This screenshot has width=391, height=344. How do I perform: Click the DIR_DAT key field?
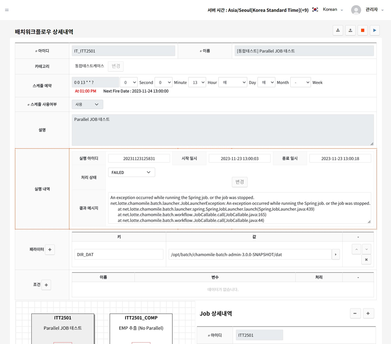(119, 255)
